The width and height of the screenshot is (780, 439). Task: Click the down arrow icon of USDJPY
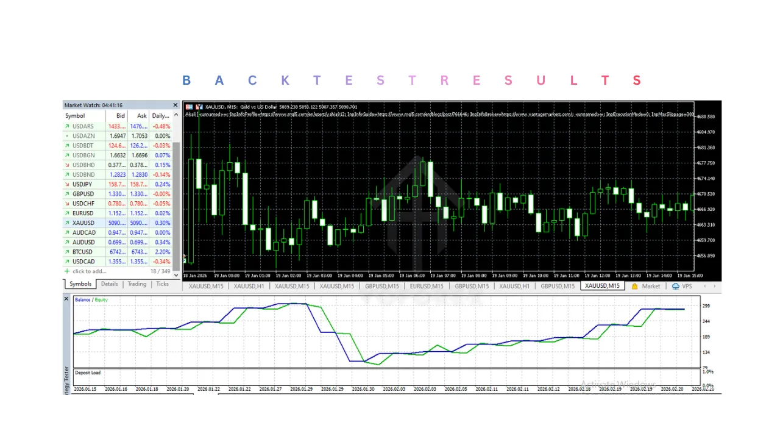point(67,184)
